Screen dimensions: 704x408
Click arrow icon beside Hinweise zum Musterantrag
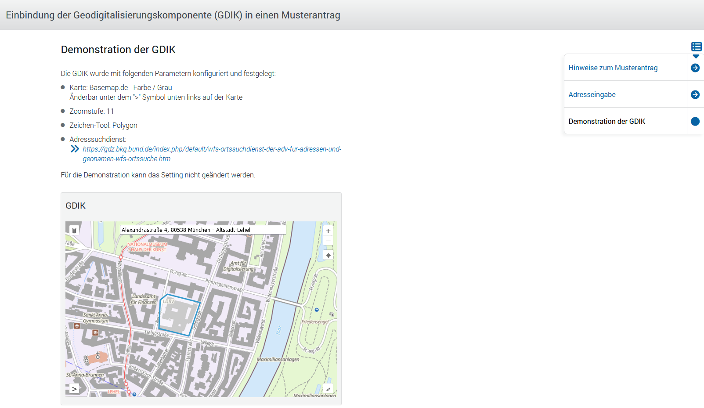point(695,68)
